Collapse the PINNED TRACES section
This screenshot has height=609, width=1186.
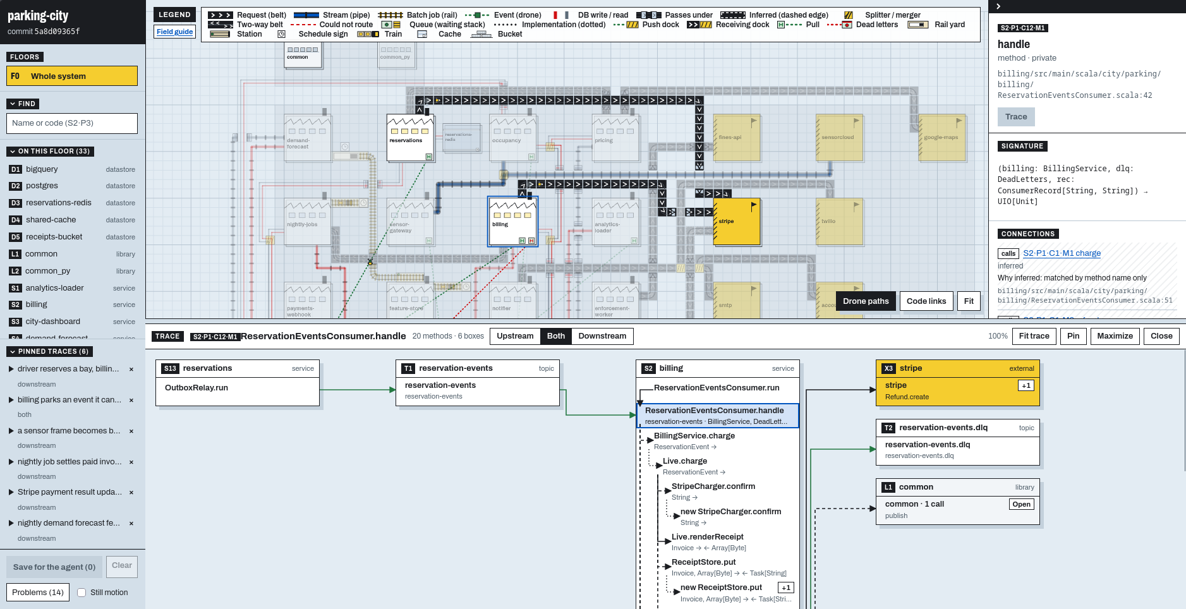tap(51, 351)
